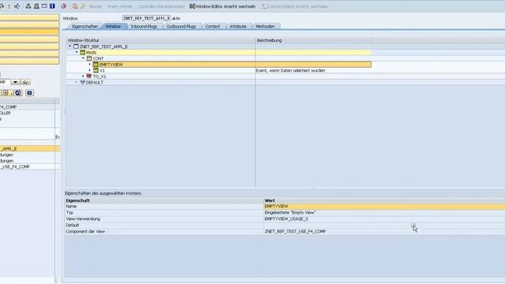
Task: Click the Default property checkbox
Action: [413, 226]
